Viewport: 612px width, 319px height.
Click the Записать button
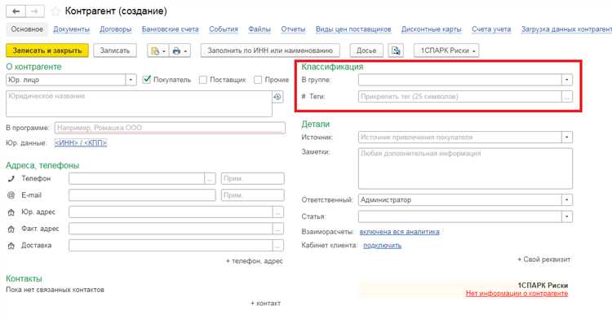click(x=115, y=50)
